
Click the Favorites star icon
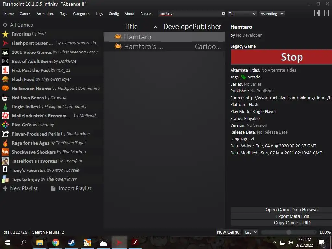5,34
